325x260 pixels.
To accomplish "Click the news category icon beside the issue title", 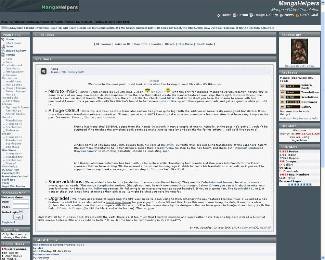I will pos(43,71).
